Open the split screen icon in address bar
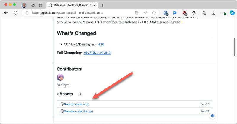 coord(137,13)
